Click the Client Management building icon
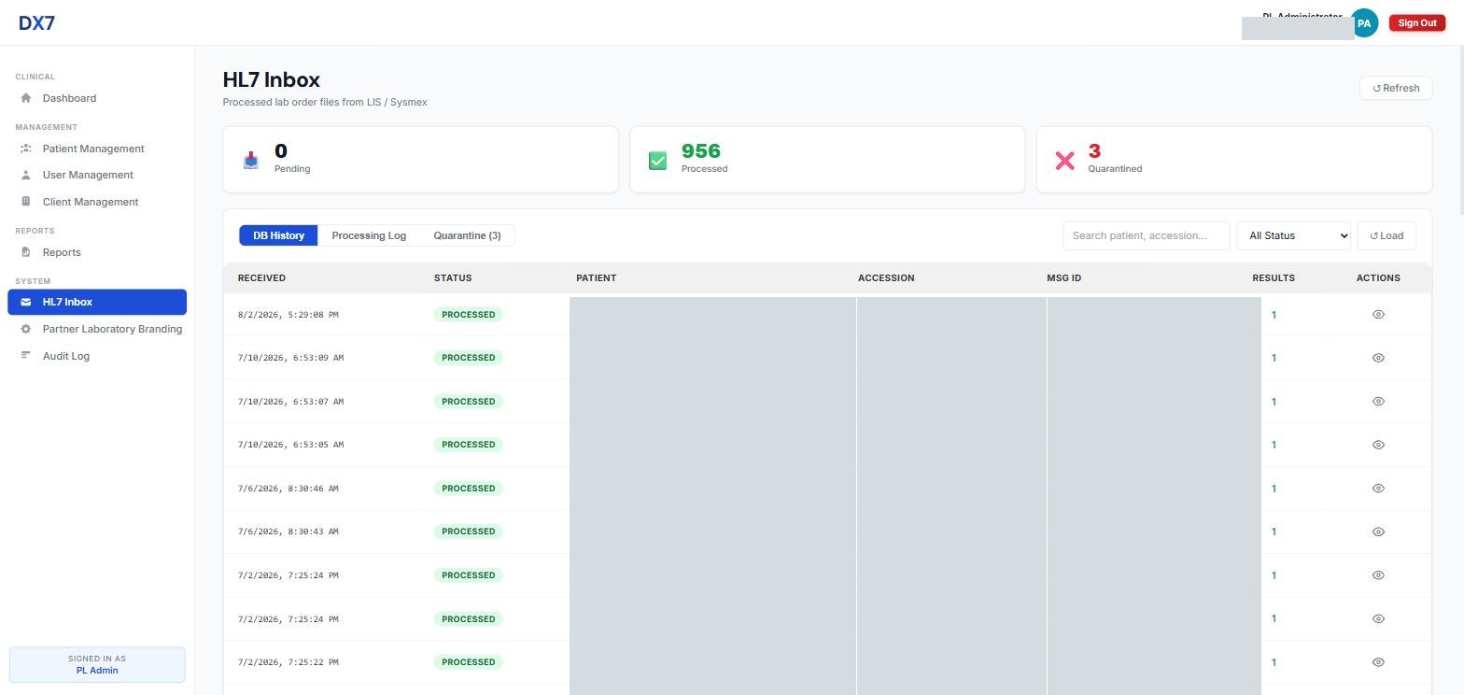 pyautogui.click(x=25, y=202)
